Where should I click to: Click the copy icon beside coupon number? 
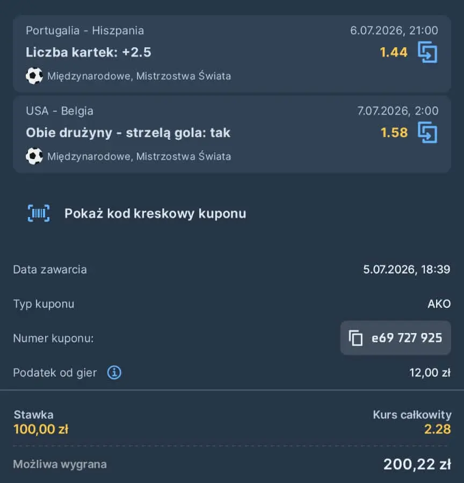coord(356,338)
